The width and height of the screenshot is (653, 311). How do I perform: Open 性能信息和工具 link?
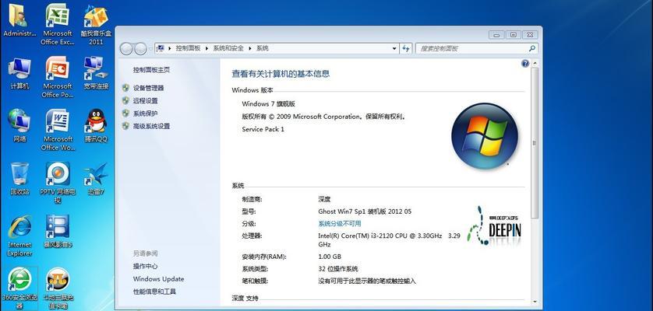coord(154,292)
